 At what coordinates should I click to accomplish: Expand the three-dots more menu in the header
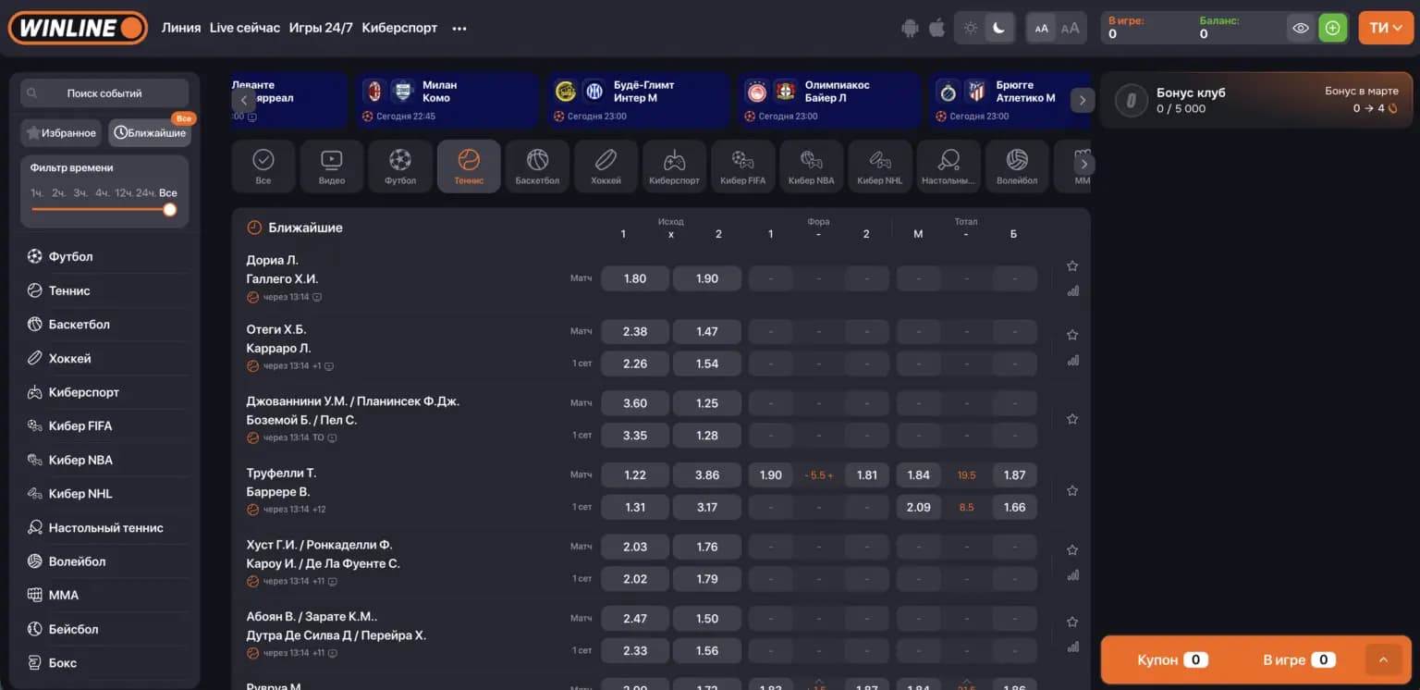459,29
